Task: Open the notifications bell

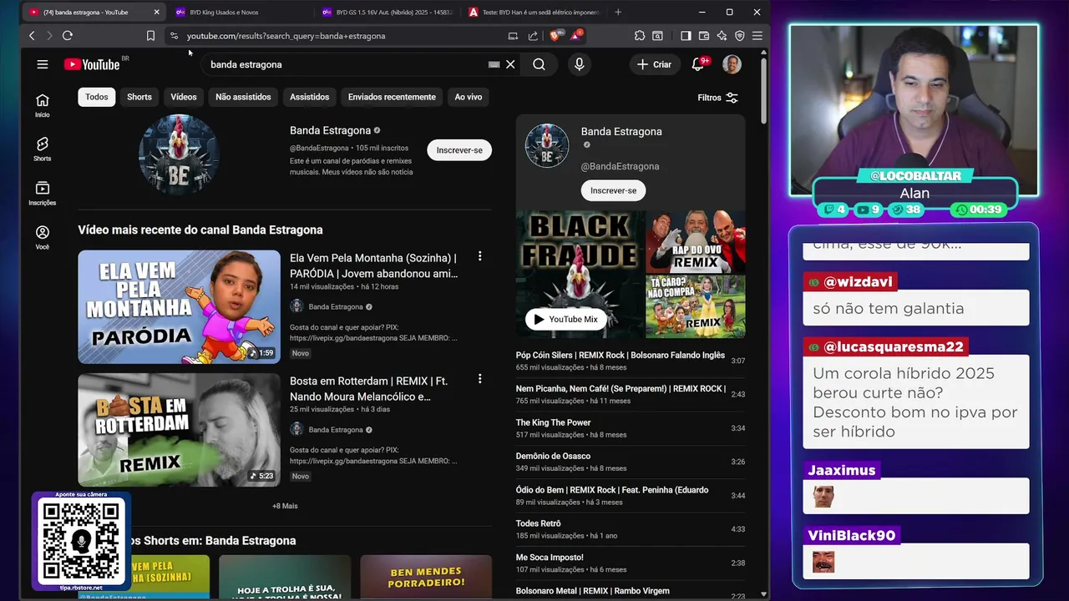Action: click(x=698, y=64)
